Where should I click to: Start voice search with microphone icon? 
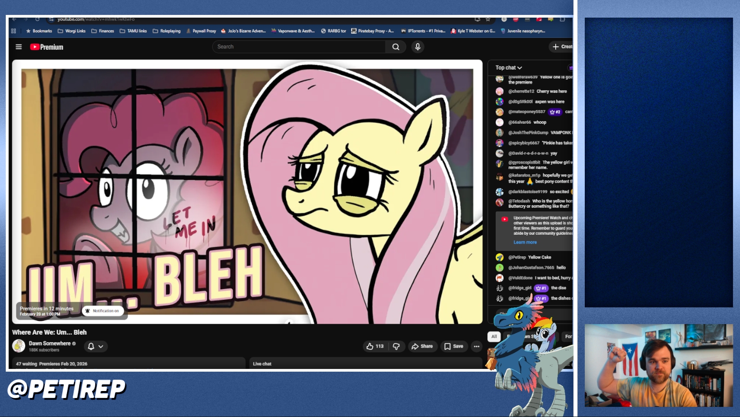[x=418, y=47]
